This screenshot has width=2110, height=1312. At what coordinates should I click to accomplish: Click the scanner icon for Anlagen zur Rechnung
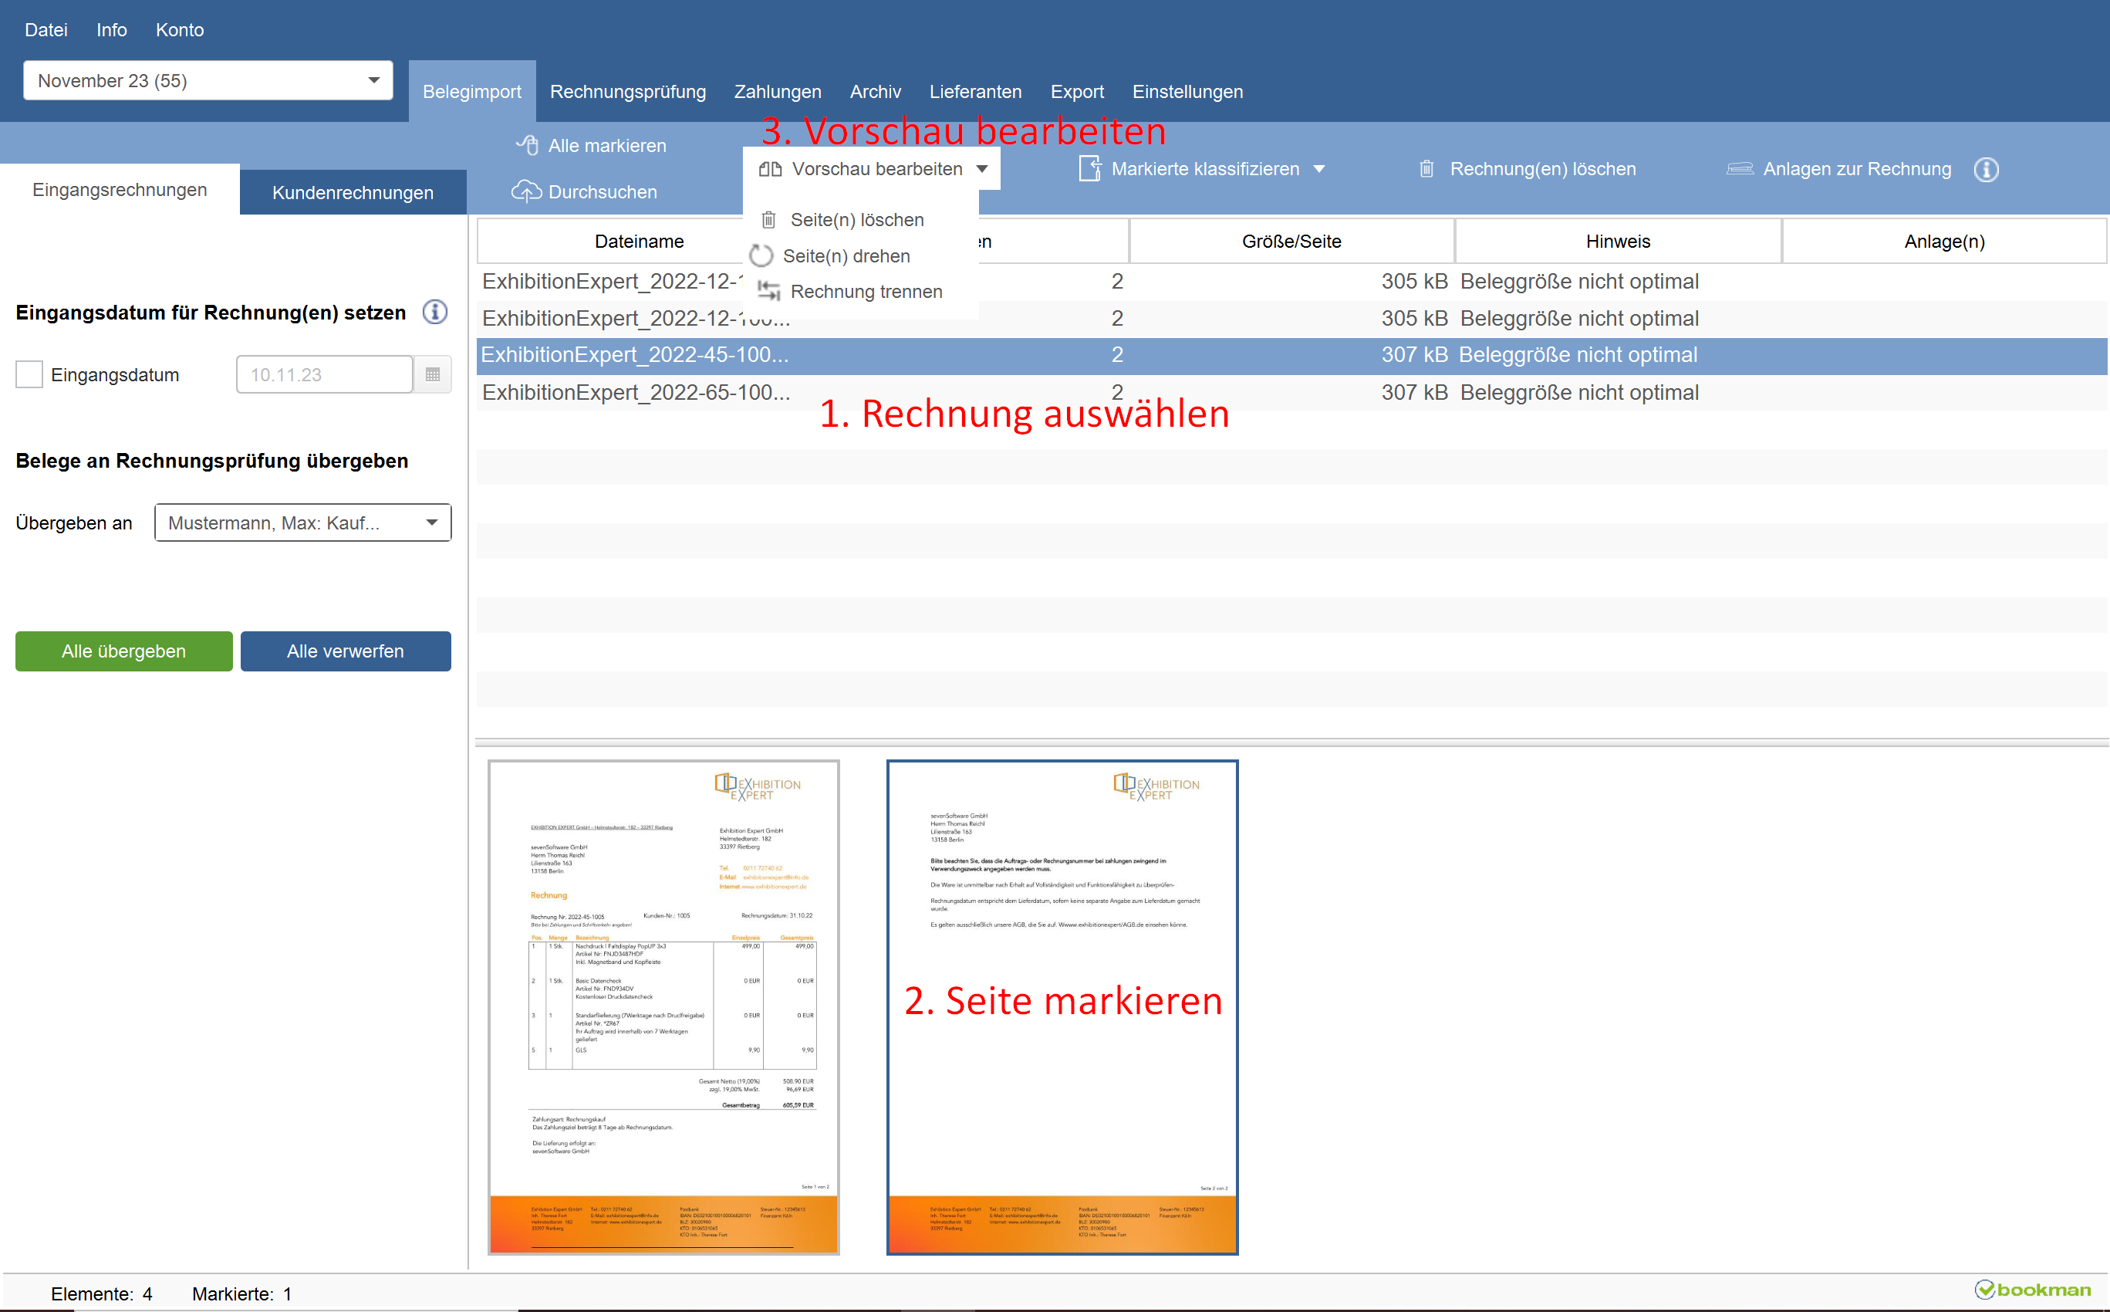tap(1740, 168)
